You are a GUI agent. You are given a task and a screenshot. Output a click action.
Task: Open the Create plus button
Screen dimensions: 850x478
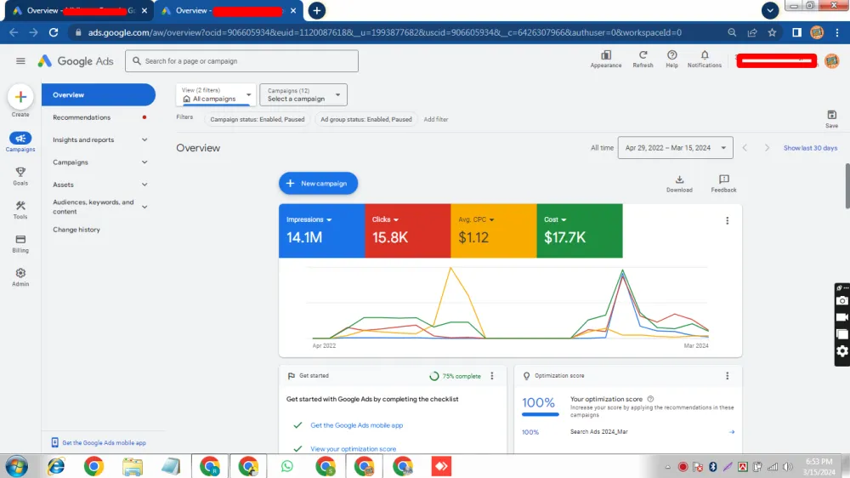[20, 97]
